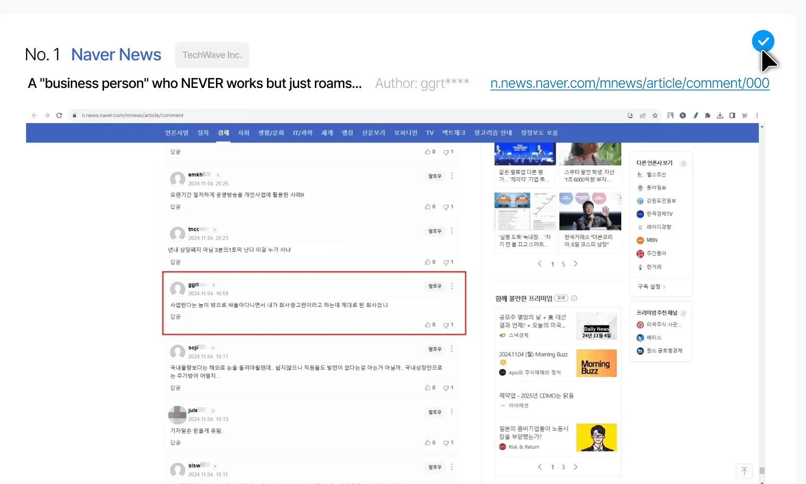Reply to emkh comment via 답글
This screenshot has height=484, width=806.
(175, 207)
